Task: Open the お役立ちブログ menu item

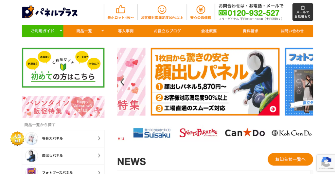Action: (167, 31)
